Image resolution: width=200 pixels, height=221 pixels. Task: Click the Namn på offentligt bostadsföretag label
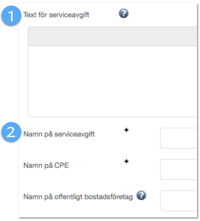coord(78,197)
